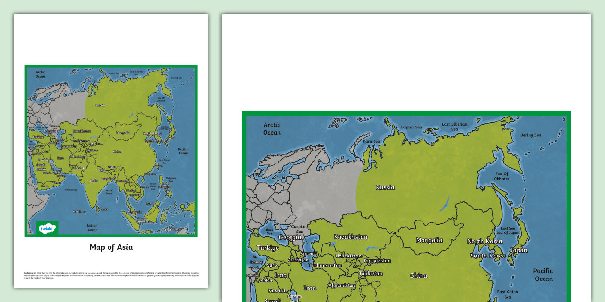Click the China country label
This screenshot has height=302, width=605.
pyautogui.click(x=419, y=276)
